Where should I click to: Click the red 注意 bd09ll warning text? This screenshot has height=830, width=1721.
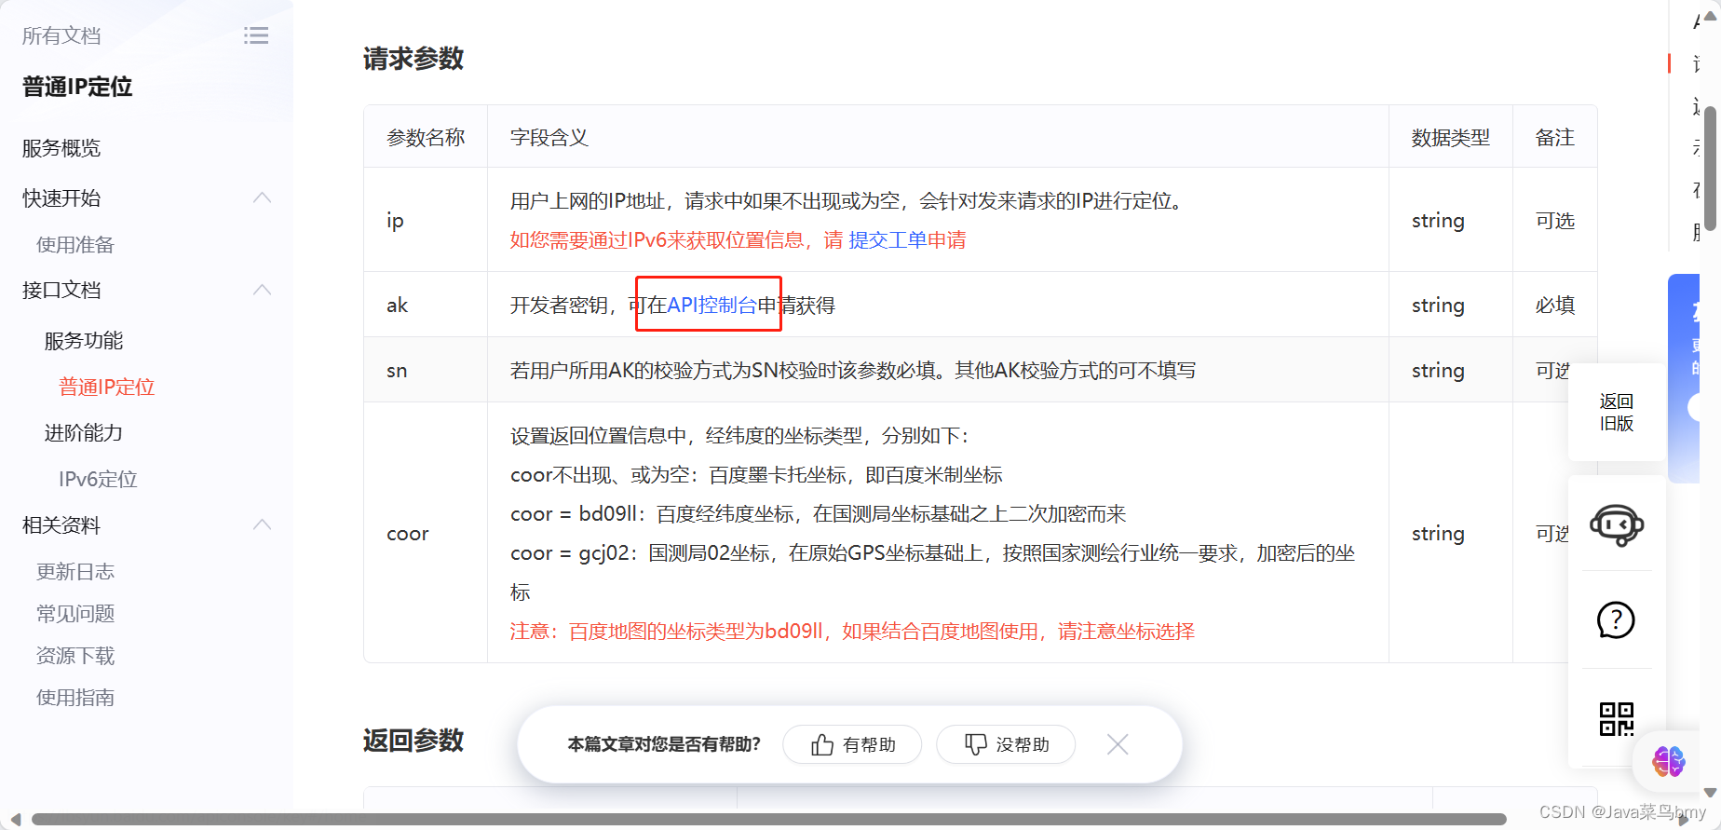click(852, 632)
